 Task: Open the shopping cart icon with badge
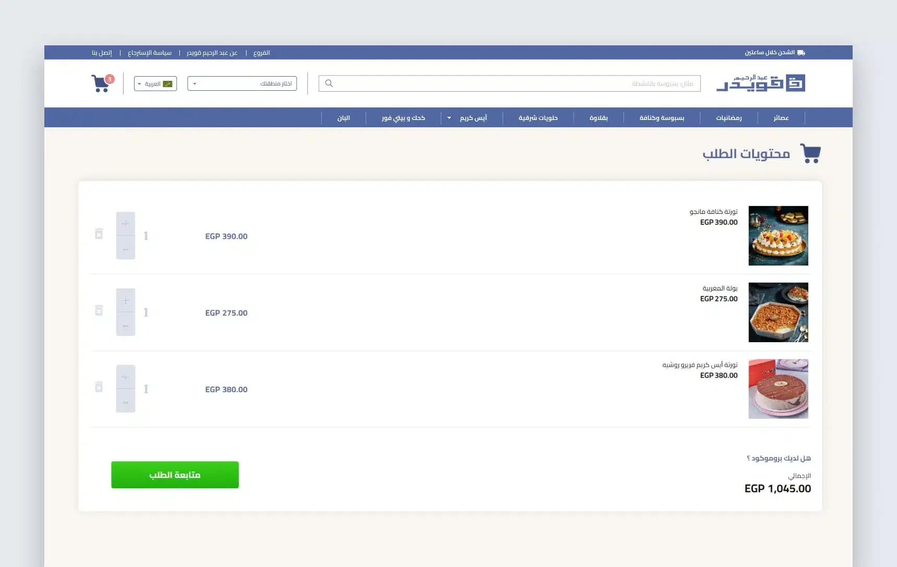tap(102, 83)
